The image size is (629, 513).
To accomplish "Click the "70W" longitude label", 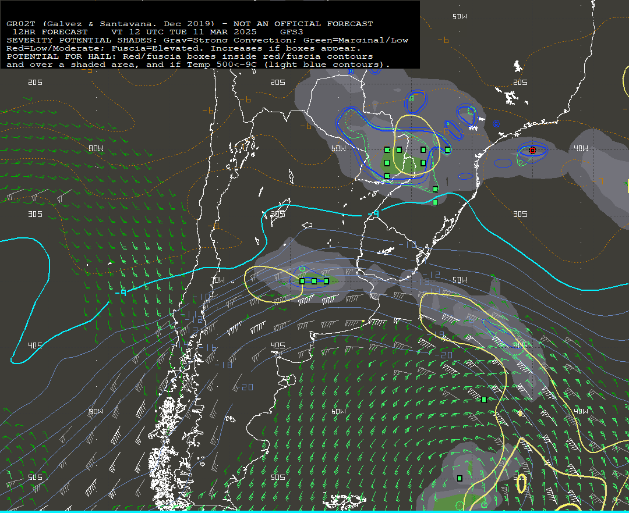I will pyautogui.click(x=218, y=280).
